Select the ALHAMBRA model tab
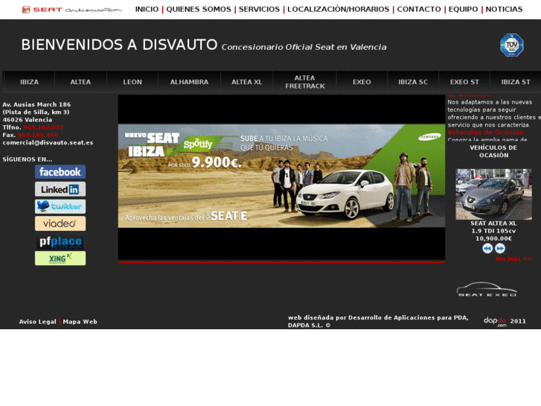This screenshot has height=406, width=541. point(189,82)
